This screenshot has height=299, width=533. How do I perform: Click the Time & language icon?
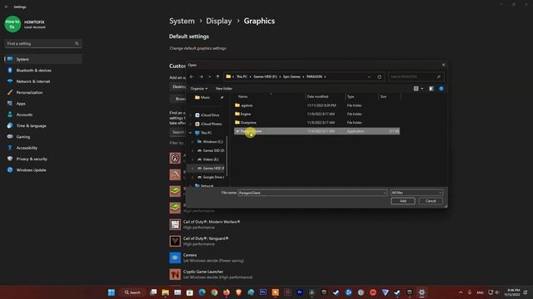point(10,125)
